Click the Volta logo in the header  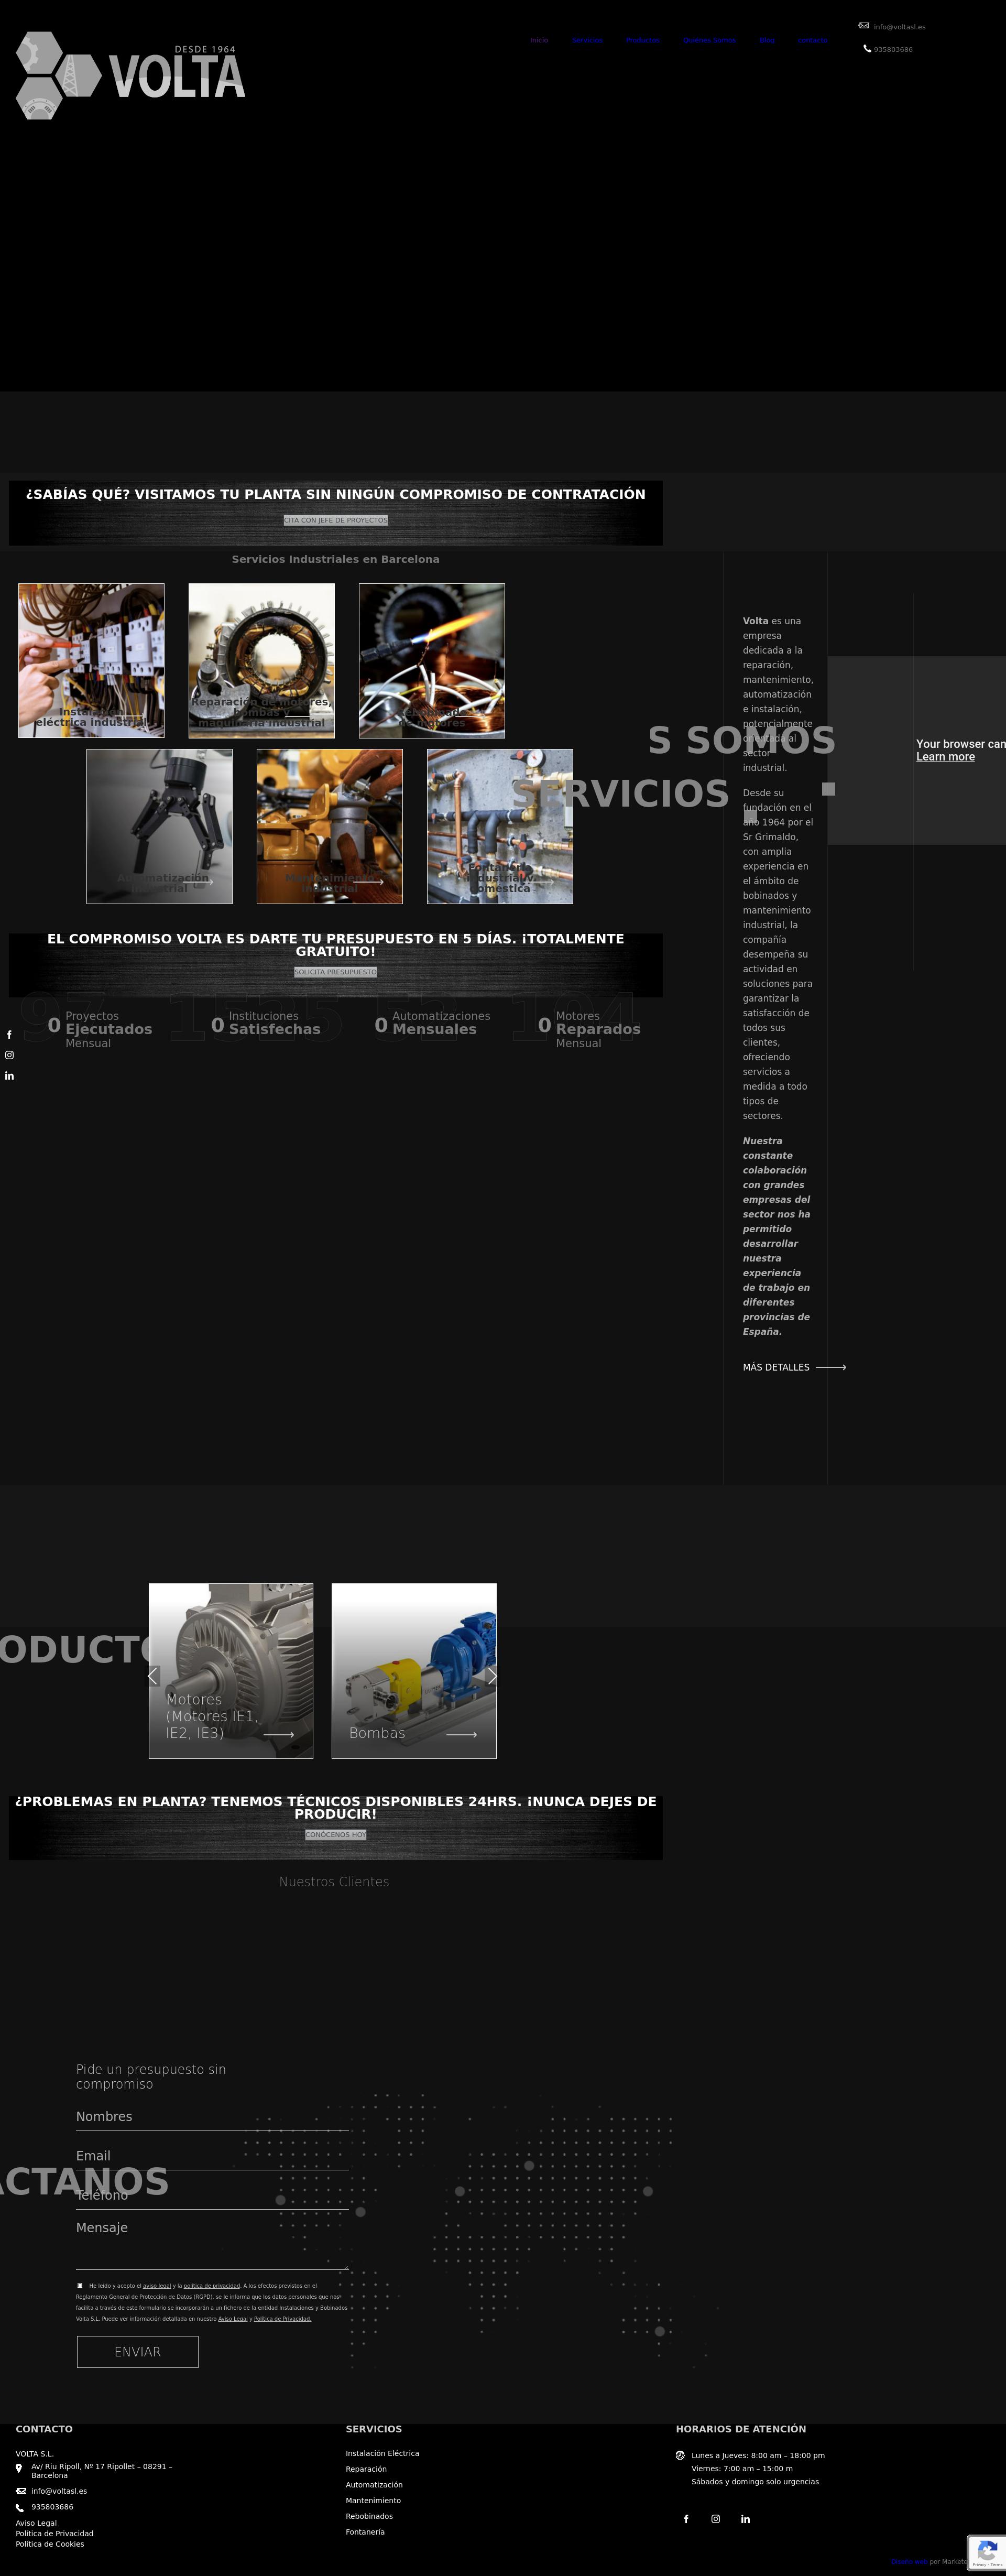click(x=130, y=75)
